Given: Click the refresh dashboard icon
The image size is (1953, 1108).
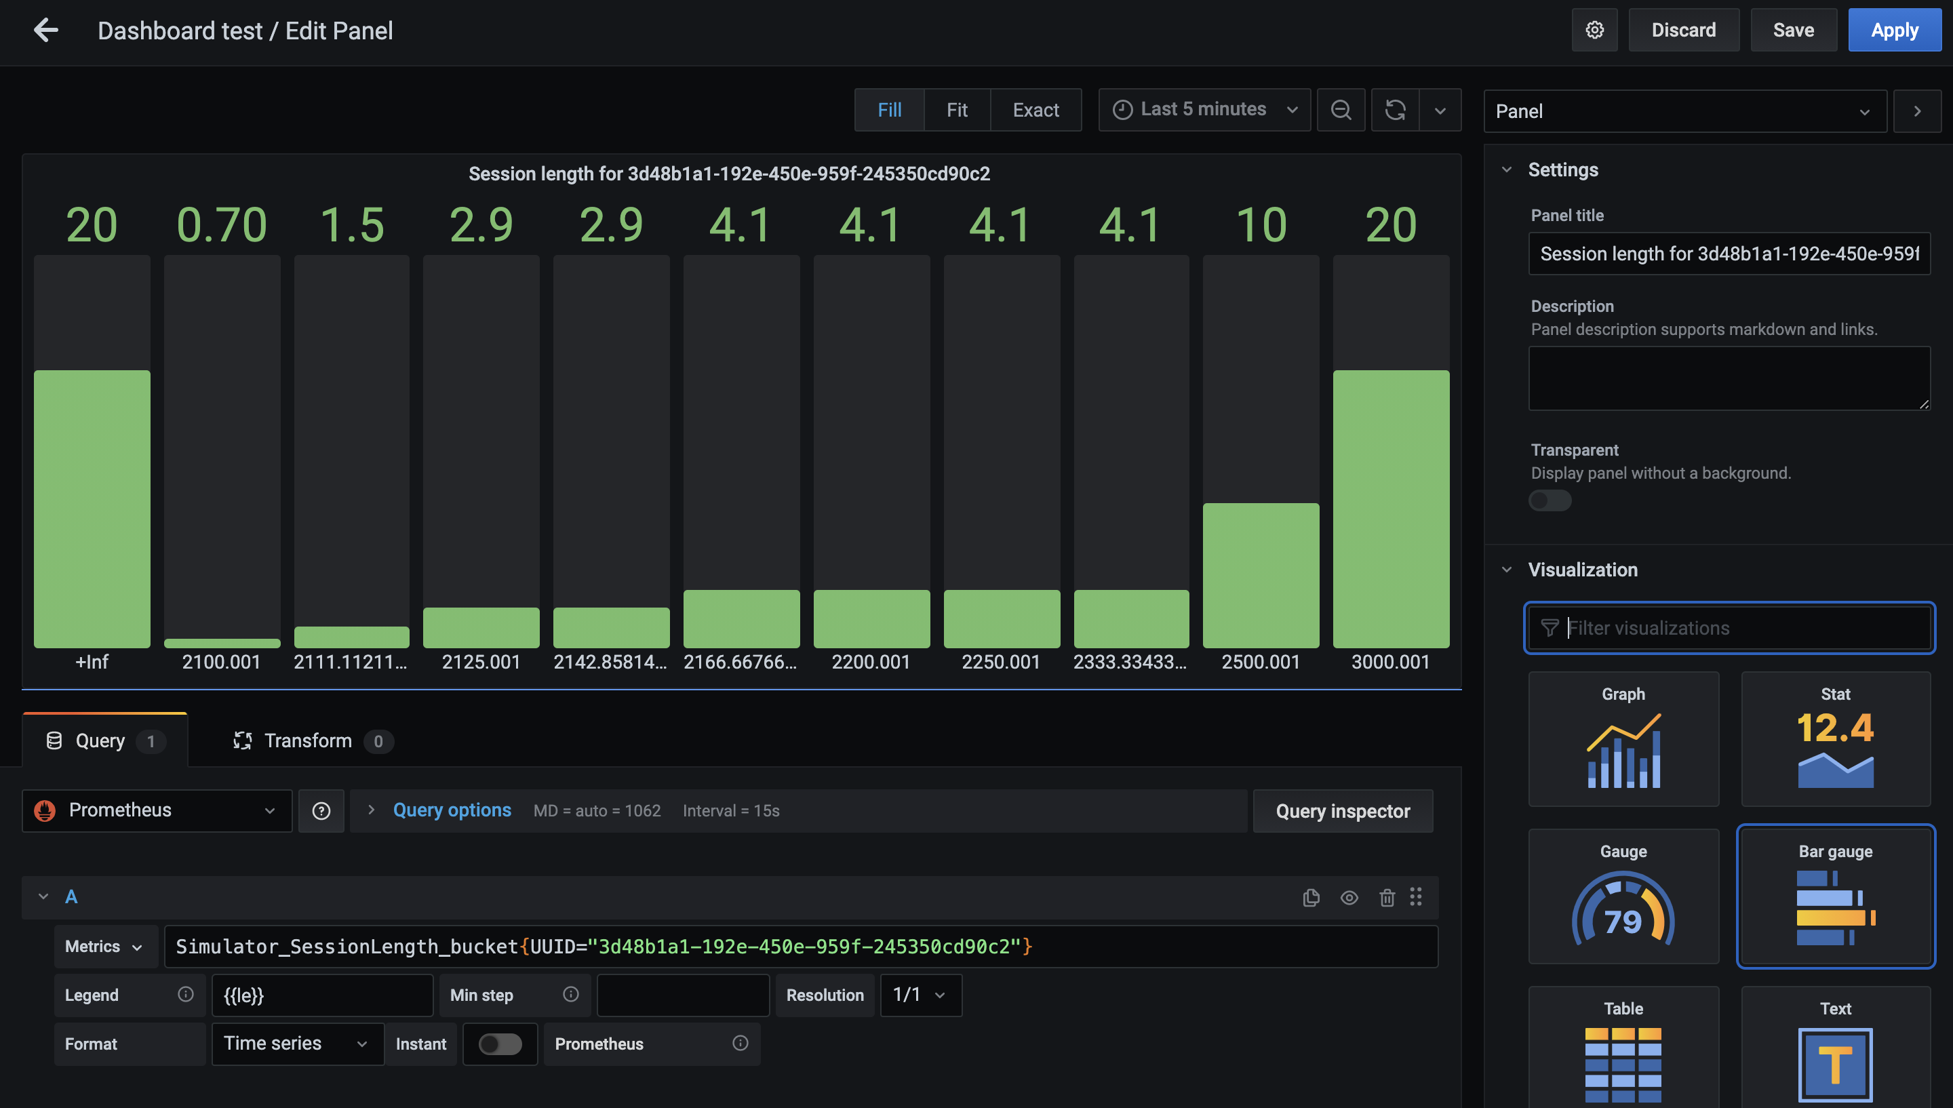Looking at the screenshot, I should coord(1395,111).
